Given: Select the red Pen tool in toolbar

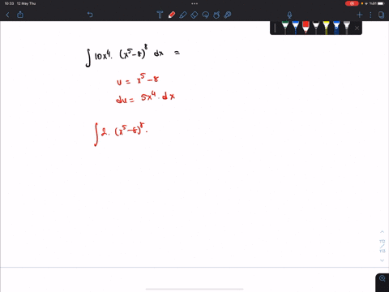Looking at the screenshot, I should tap(172, 15).
